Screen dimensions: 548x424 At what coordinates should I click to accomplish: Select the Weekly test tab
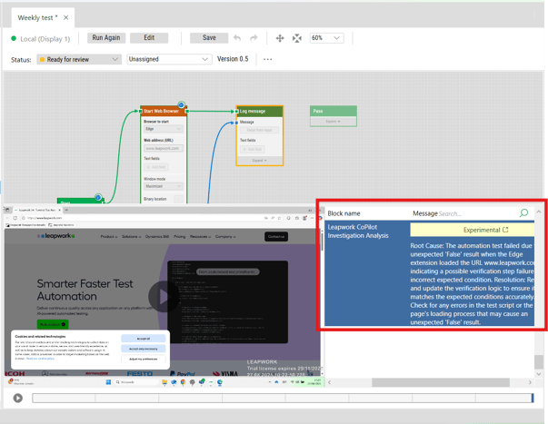click(x=37, y=18)
